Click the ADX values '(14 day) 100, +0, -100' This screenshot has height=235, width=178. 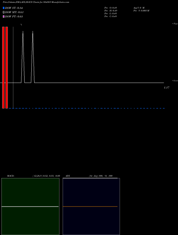click(101, 176)
